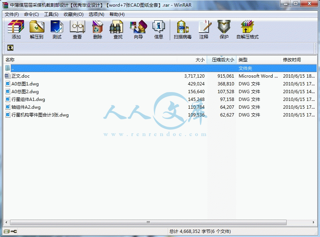This screenshot has height=237, width=320.
Task: Click the horizontal scrollbar left arrow
Action: pyautogui.click(x=6, y=222)
